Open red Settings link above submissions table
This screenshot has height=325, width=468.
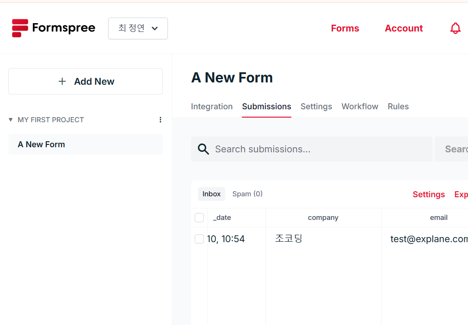tap(429, 194)
